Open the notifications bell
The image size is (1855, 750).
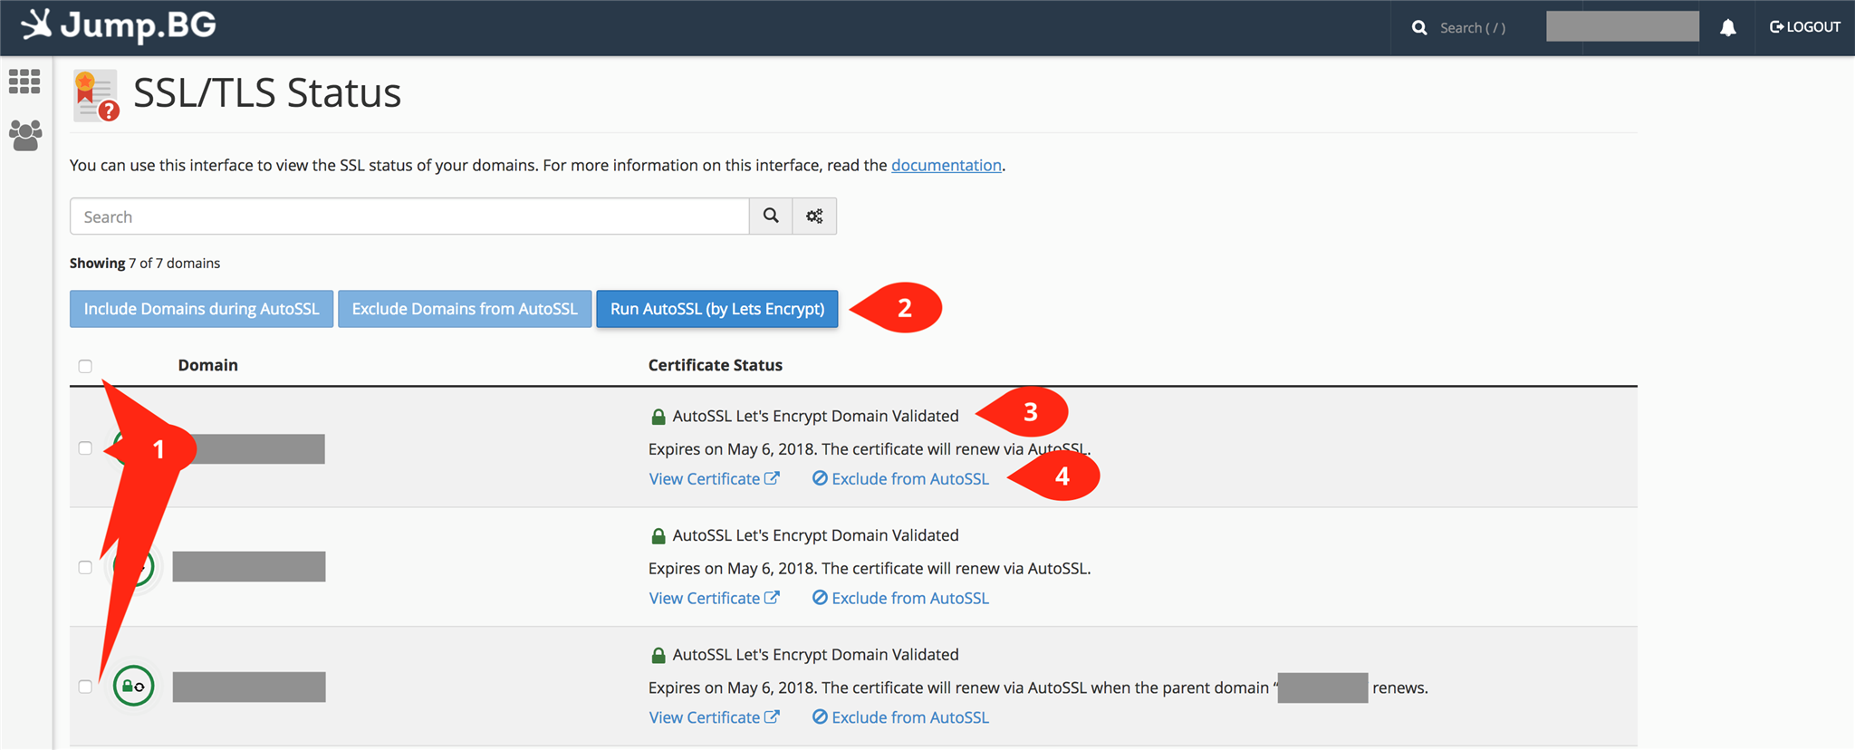tap(1728, 28)
